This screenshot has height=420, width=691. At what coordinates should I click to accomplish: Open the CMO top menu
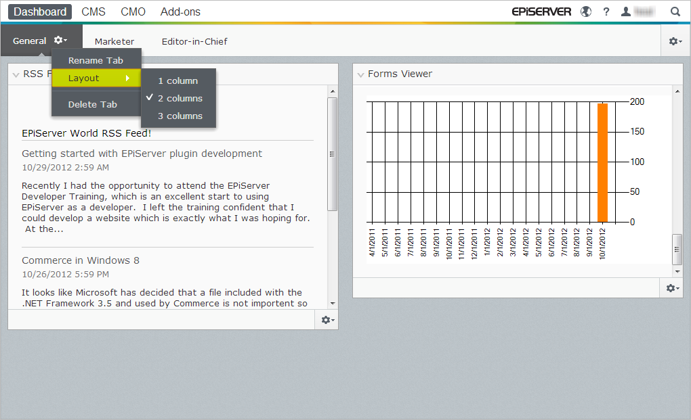133,12
